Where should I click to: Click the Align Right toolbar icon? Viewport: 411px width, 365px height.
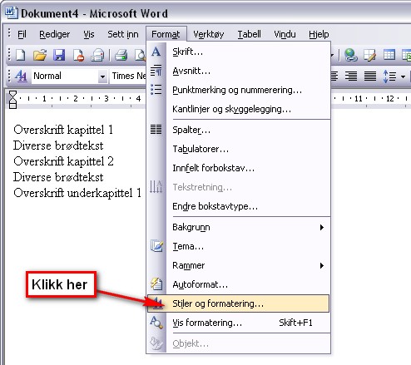tap(351, 76)
